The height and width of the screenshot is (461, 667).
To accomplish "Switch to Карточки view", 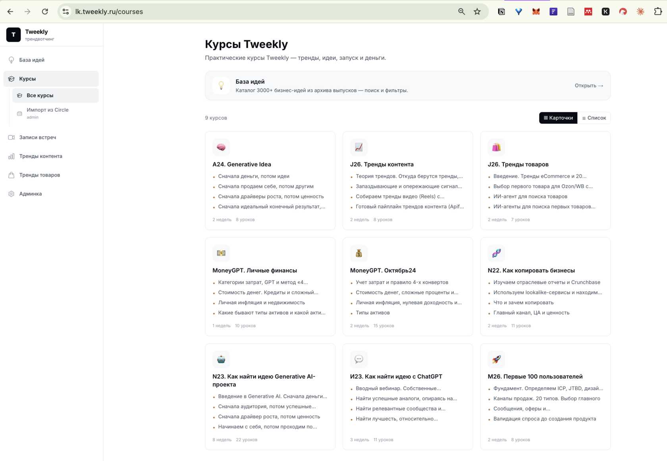I will click(558, 118).
